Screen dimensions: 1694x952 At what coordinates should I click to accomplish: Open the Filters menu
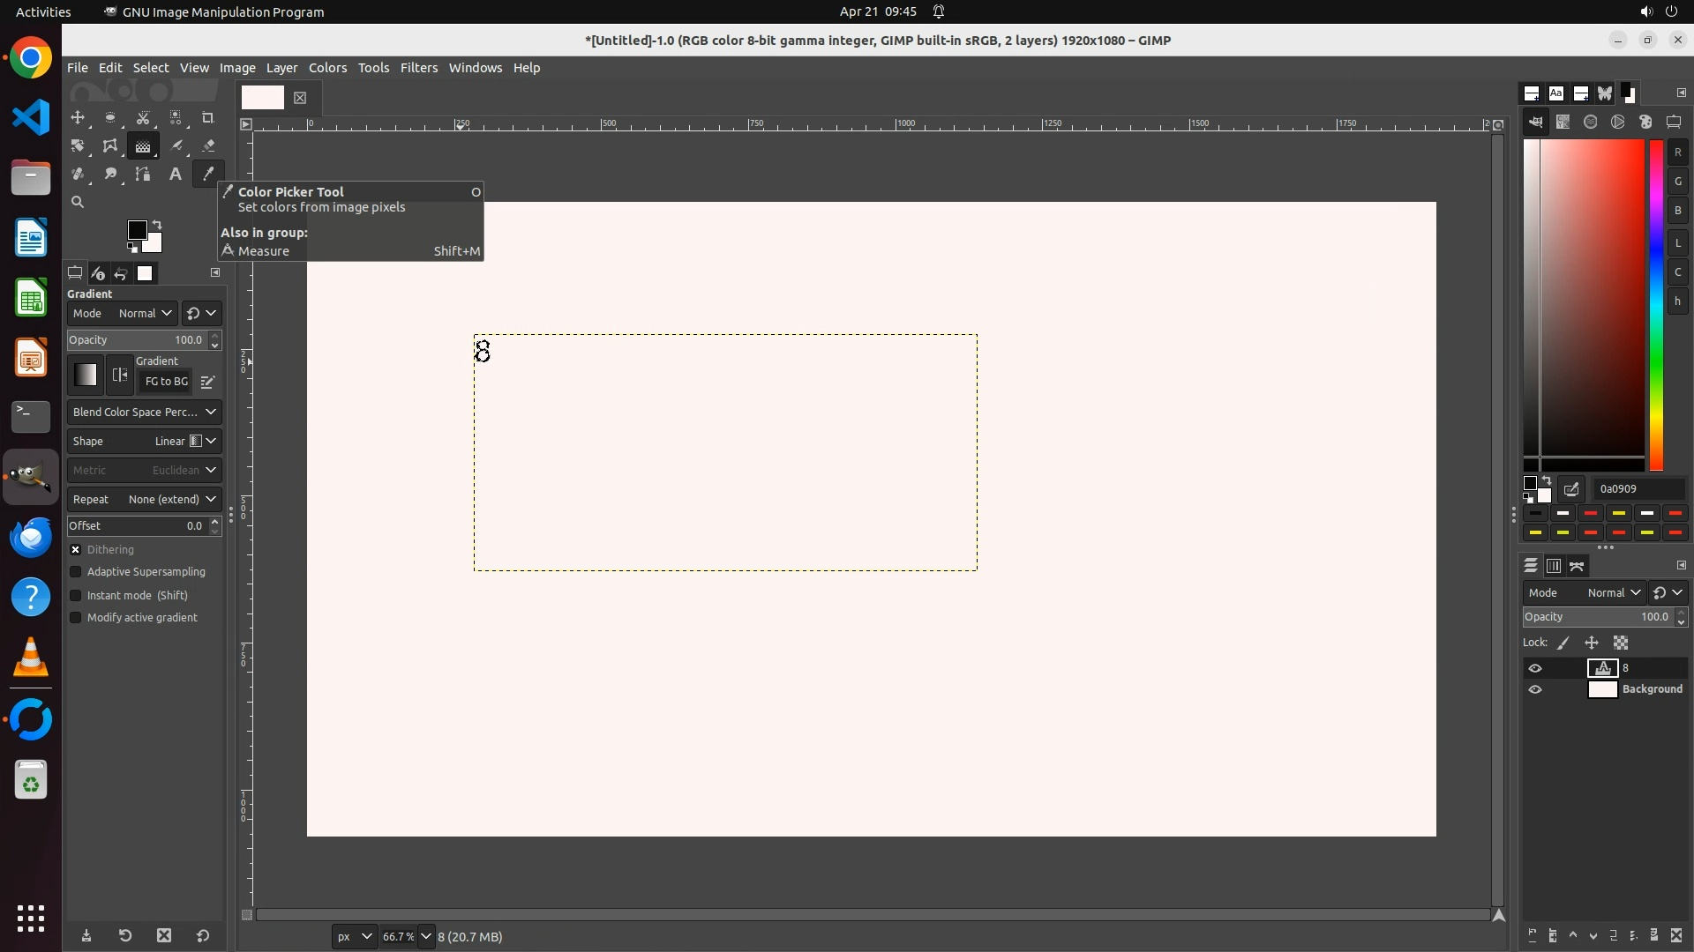(418, 68)
